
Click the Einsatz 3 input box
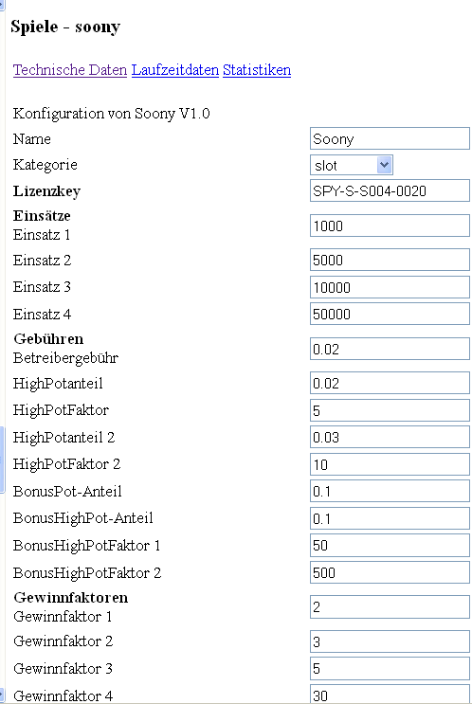(x=390, y=287)
